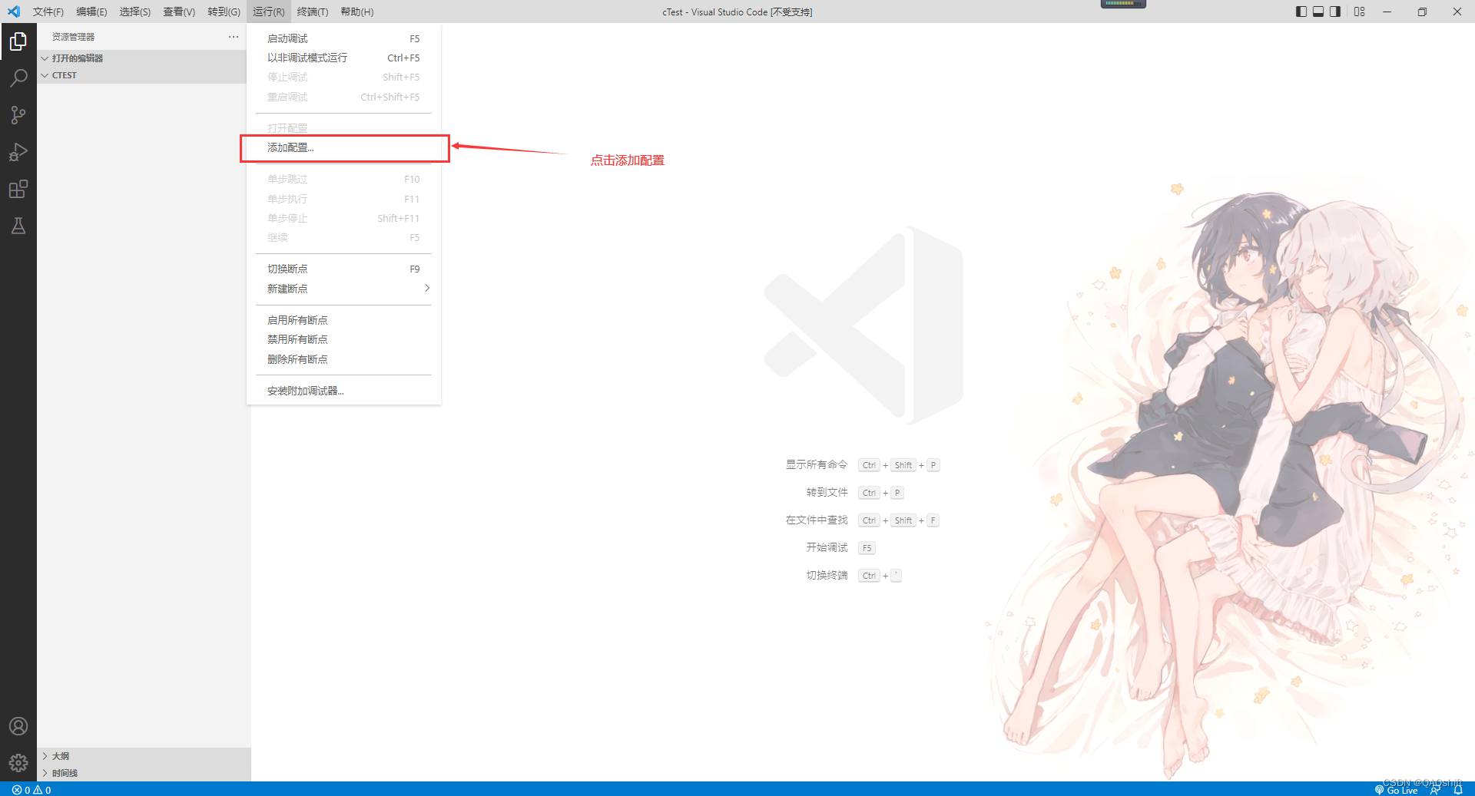Open the Explorer view in activity bar
1475x796 pixels.
(x=18, y=41)
